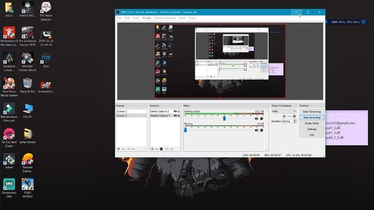Open the Tools menu
Image resolution: width=374 pixels, height=210 pixels.
182,18
